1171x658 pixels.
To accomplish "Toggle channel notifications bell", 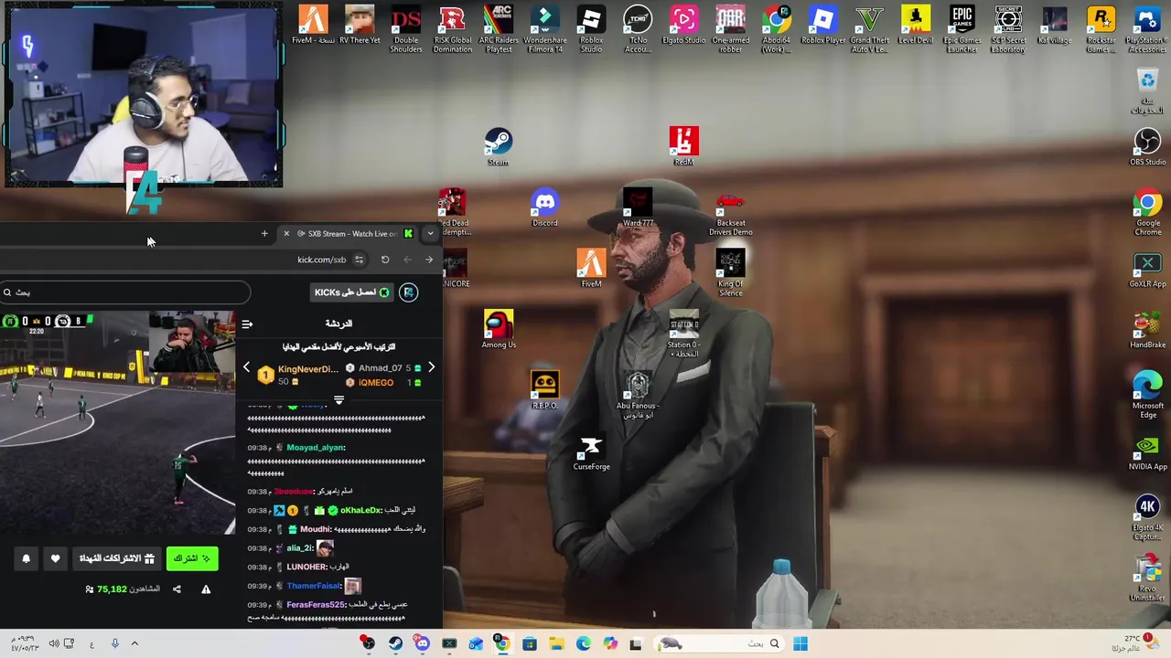I will tap(26, 558).
